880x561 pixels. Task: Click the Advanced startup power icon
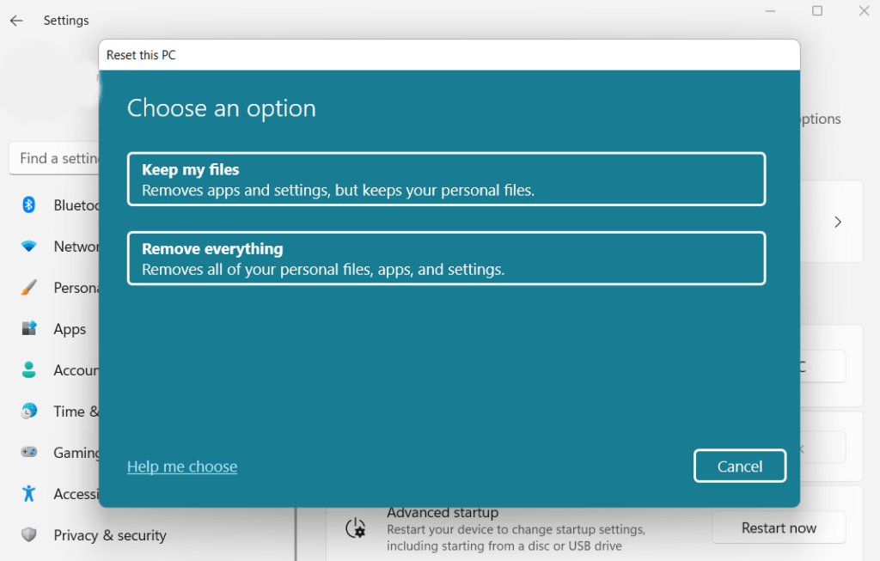pos(356,529)
